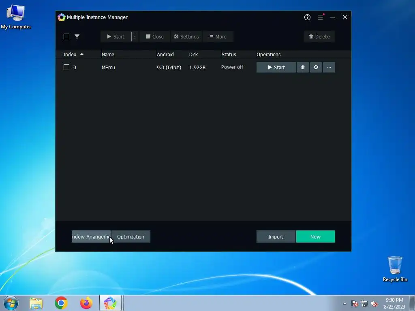Screen dimensions: 415x311
Task: Click muted volume tray icon
Action: (374, 303)
